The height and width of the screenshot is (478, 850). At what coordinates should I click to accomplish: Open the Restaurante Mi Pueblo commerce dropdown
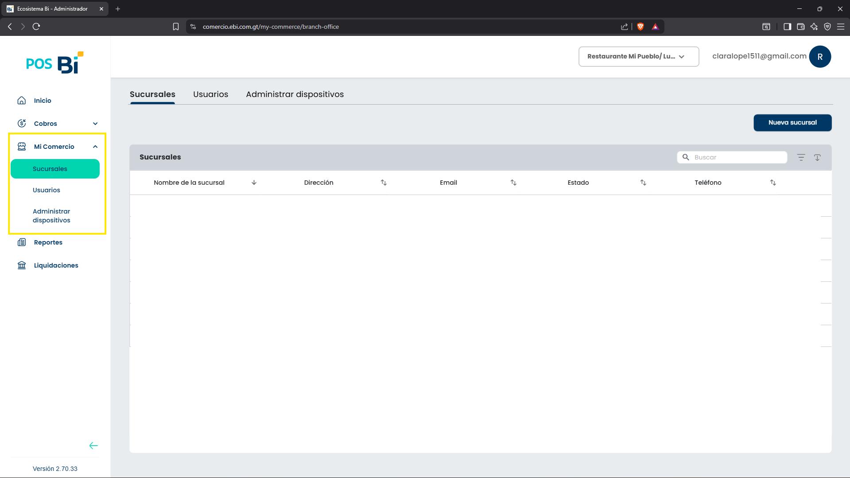[639, 57]
